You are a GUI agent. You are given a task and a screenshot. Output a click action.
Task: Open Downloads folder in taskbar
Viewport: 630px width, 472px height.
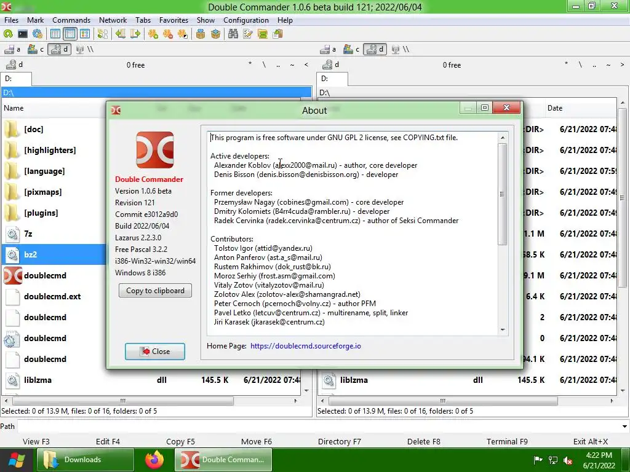[85, 460]
